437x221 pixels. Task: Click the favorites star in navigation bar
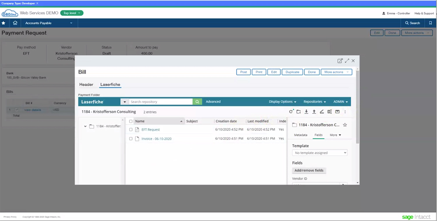point(3,23)
